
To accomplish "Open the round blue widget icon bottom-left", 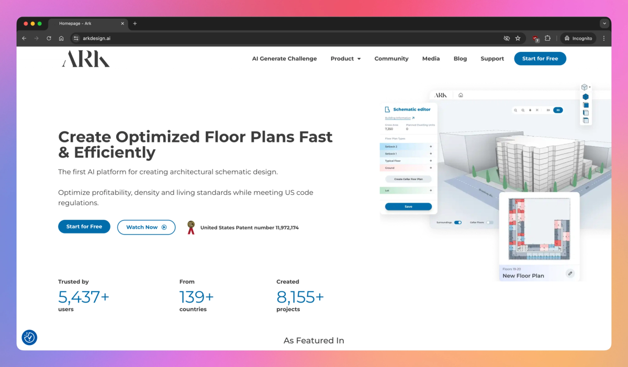I will [29, 338].
